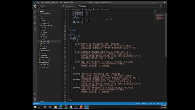The height and width of the screenshot is (110, 195).
Task: Open the Edit menu
Action: coord(42,3)
